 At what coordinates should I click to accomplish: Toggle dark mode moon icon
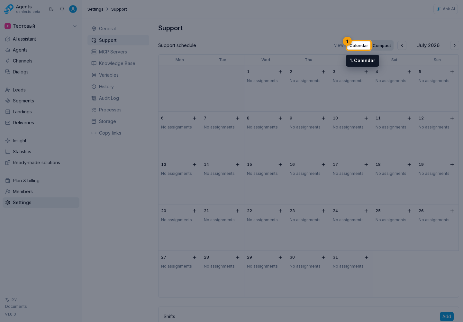(51, 9)
